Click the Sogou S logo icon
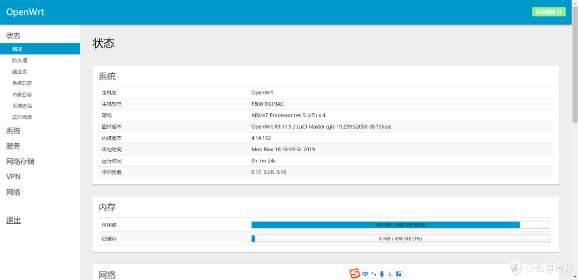Image resolution: width=578 pixels, height=280 pixels. pos(355,274)
